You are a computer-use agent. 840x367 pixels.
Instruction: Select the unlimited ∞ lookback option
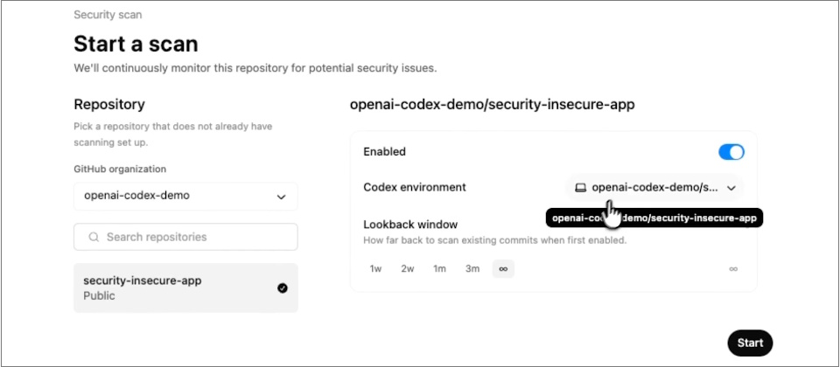(x=503, y=269)
